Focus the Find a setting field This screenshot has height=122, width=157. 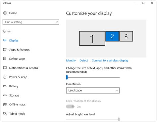click(31, 22)
